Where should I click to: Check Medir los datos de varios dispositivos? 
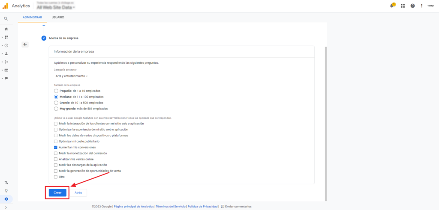pos(55,136)
